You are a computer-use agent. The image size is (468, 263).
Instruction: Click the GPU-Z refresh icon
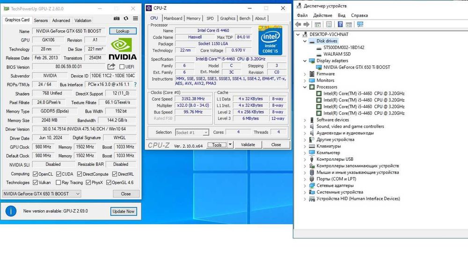pos(126,19)
